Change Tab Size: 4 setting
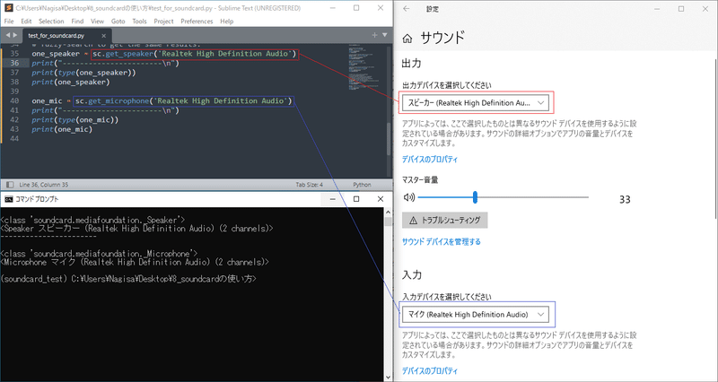This screenshot has width=718, height=382. click(x=309, y=185)
